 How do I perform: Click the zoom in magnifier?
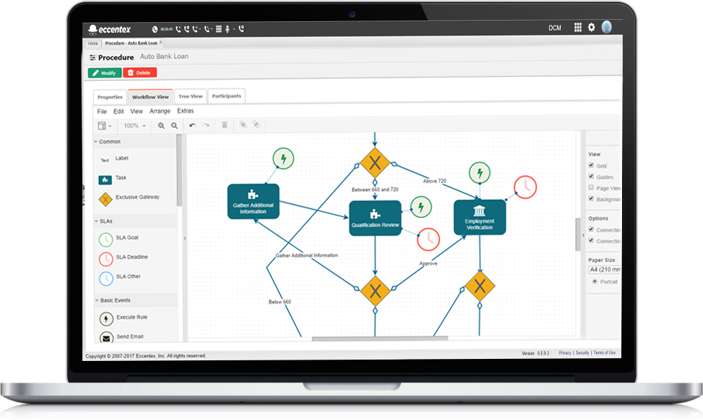(161, 126)
